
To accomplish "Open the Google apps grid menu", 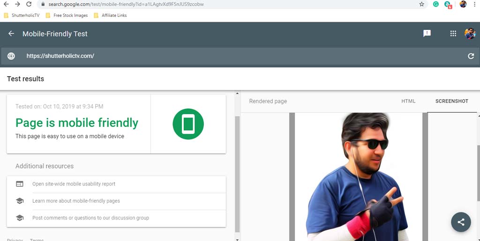I will point(453,34).
